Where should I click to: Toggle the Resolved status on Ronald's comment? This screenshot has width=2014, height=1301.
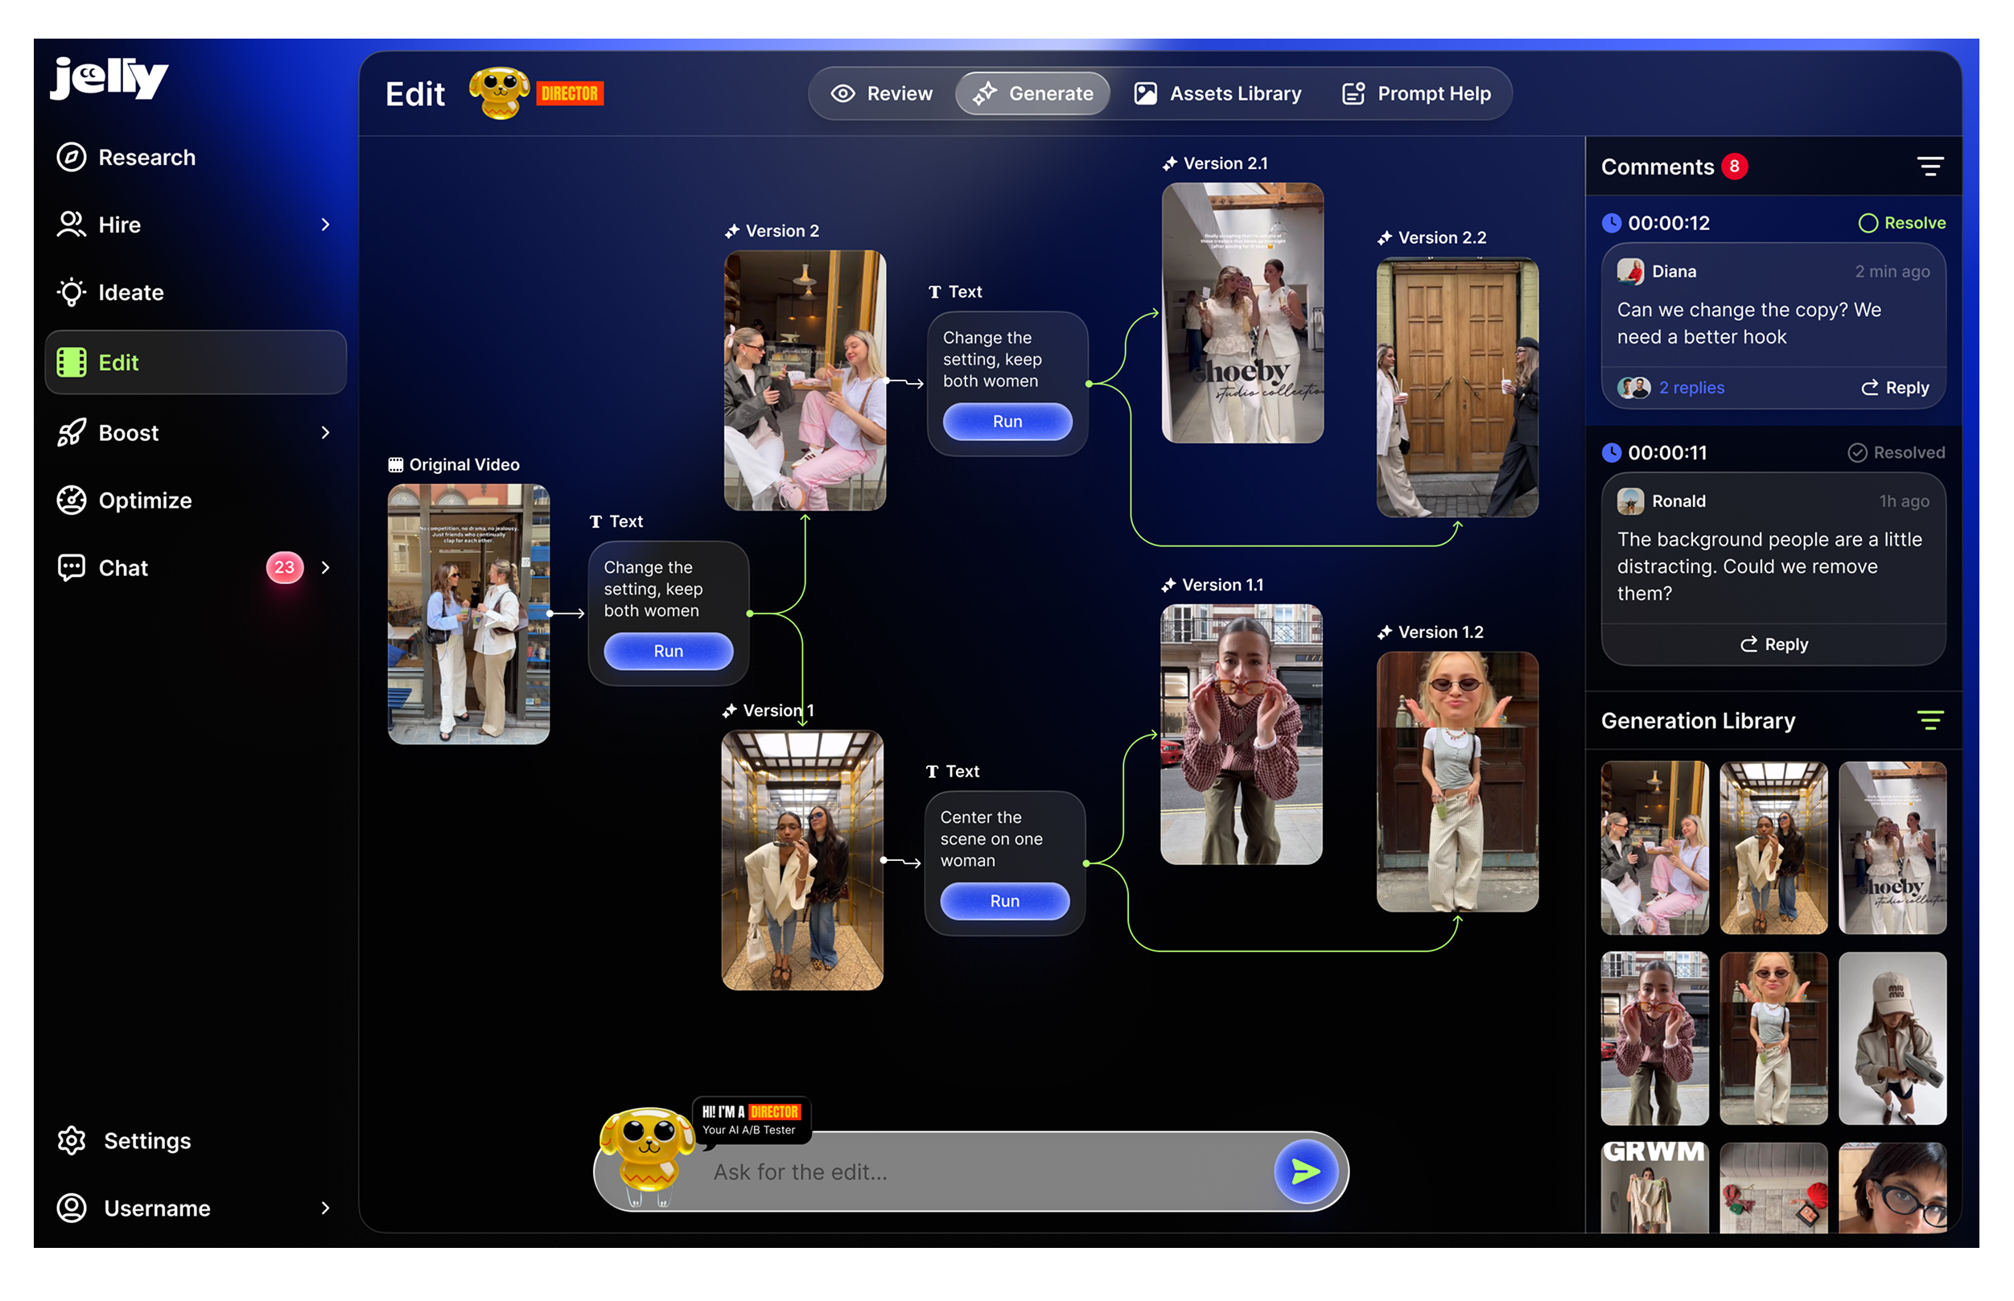(x=1896, y=453)
